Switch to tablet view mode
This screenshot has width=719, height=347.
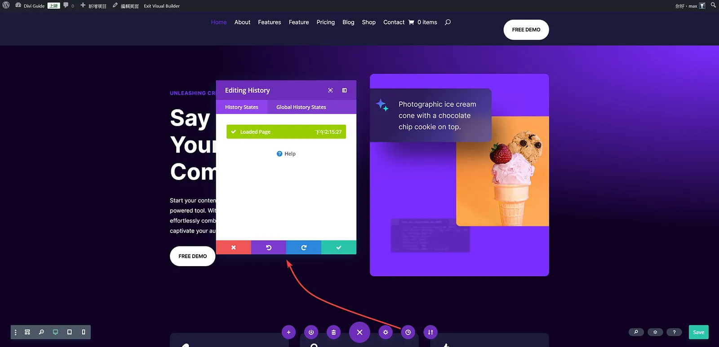pyautogui.click(x=69, y=332)
